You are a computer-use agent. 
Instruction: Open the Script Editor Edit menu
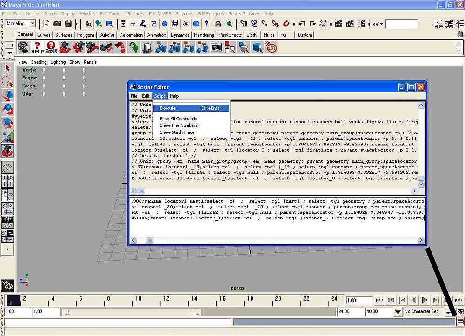[x=145, y=96]
